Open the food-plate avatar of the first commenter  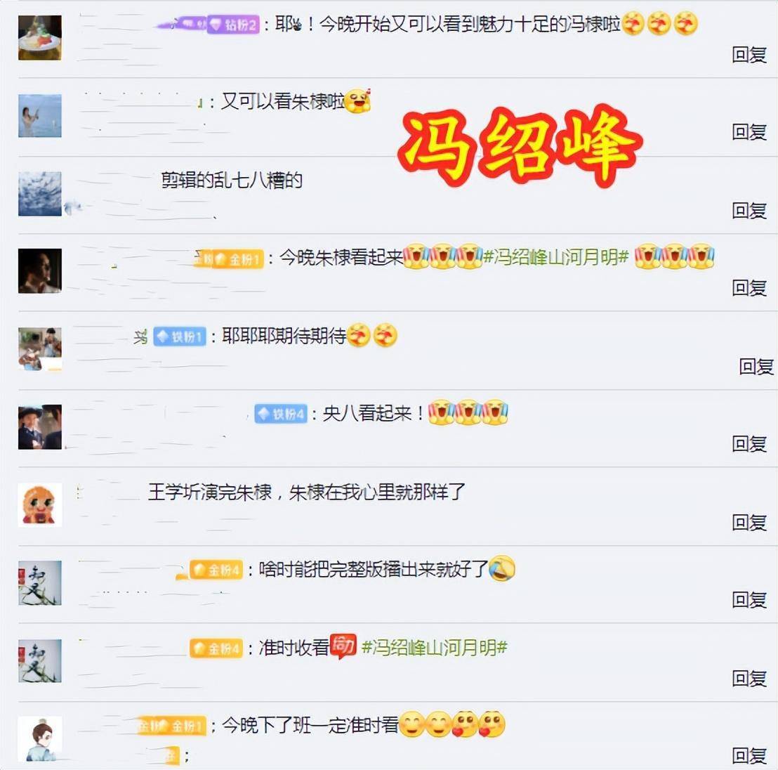coord(40,38)
